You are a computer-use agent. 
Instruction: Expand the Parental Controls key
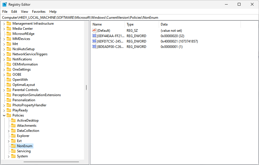(4, 90)
